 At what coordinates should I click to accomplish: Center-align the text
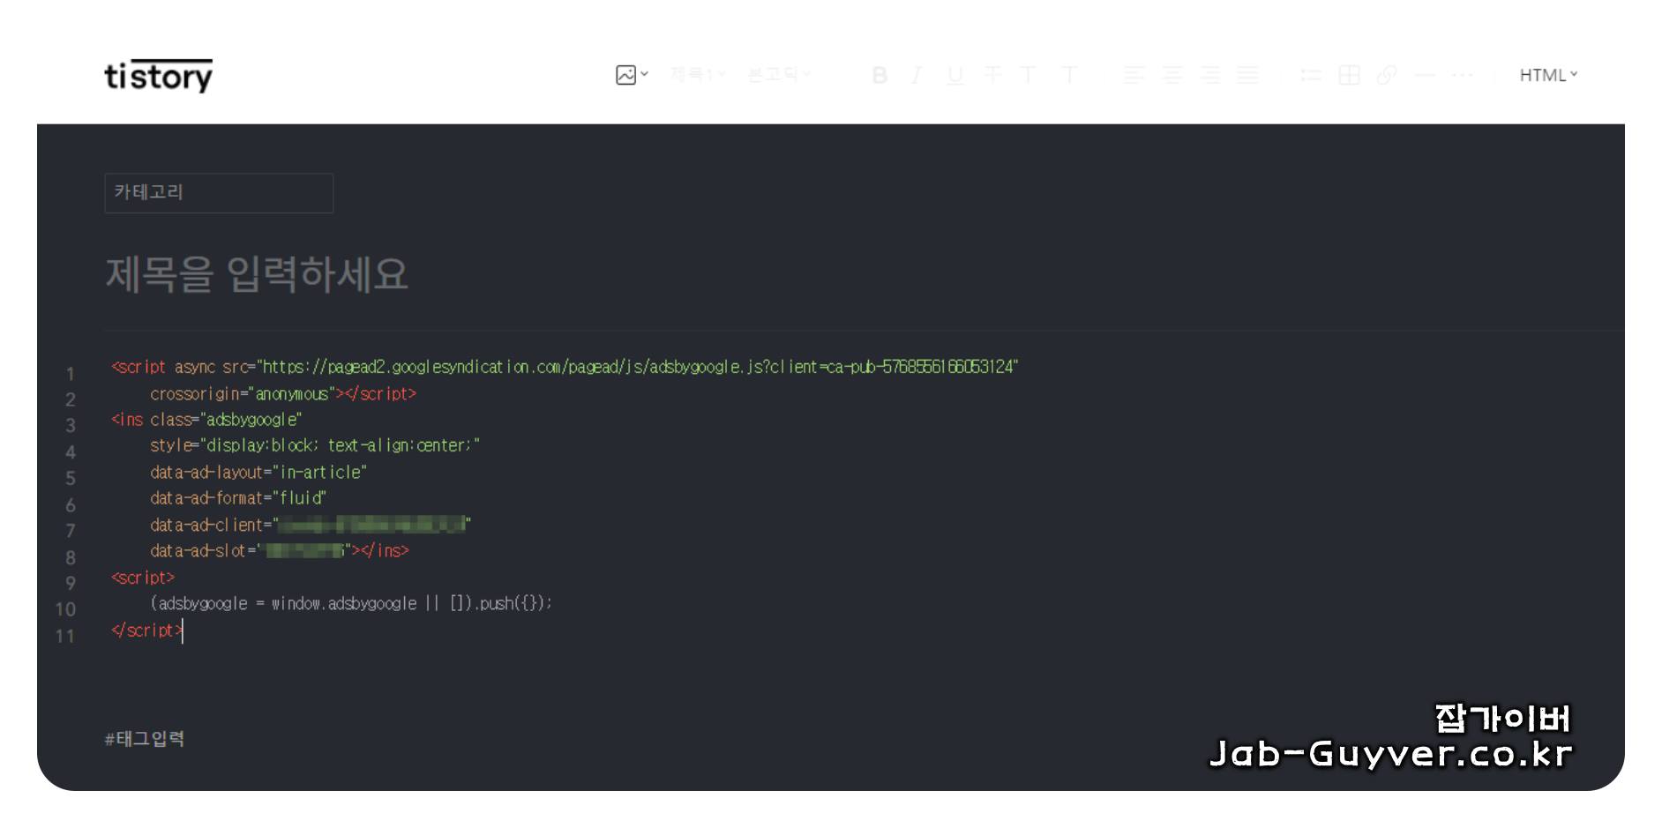pos(1172,75)
